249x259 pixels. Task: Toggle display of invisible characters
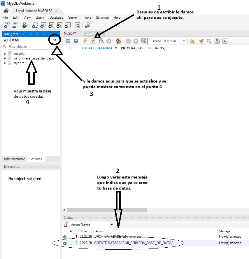pyautogui.click(x=217, y=41)
